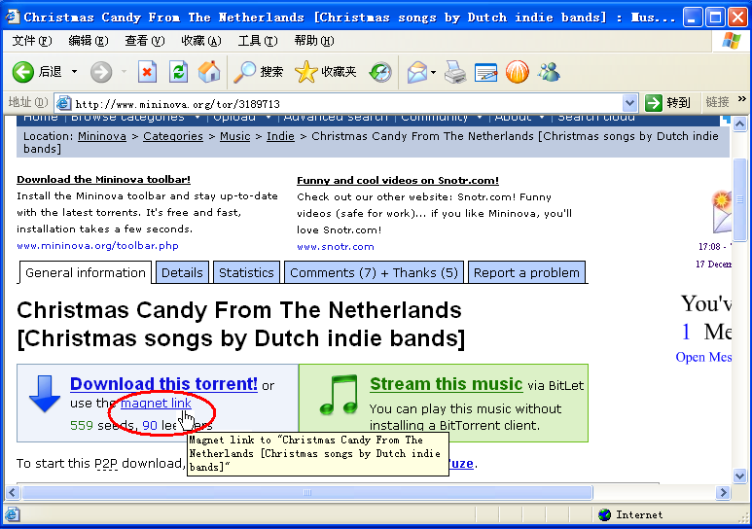The width and height of the screenshot is (752, 529).
Task: Open Search magnifier toolbar button
Action: click(x=258, y=72)
